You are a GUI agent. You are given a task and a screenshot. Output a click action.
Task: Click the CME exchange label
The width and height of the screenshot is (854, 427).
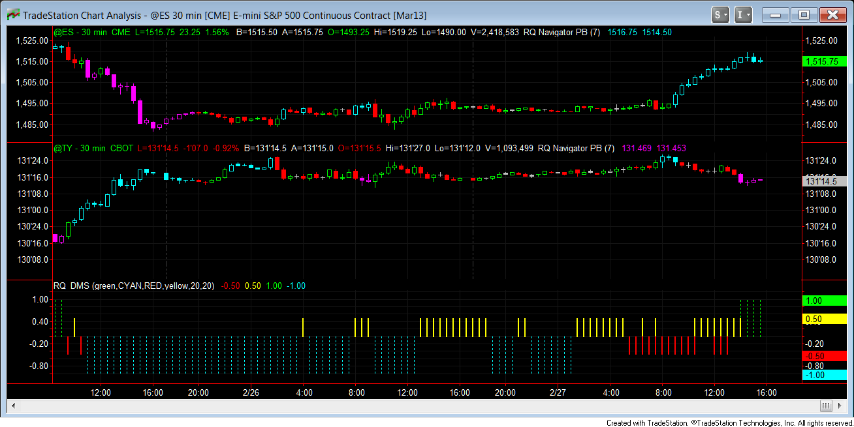pyautogui.click(x=121, y=32)
